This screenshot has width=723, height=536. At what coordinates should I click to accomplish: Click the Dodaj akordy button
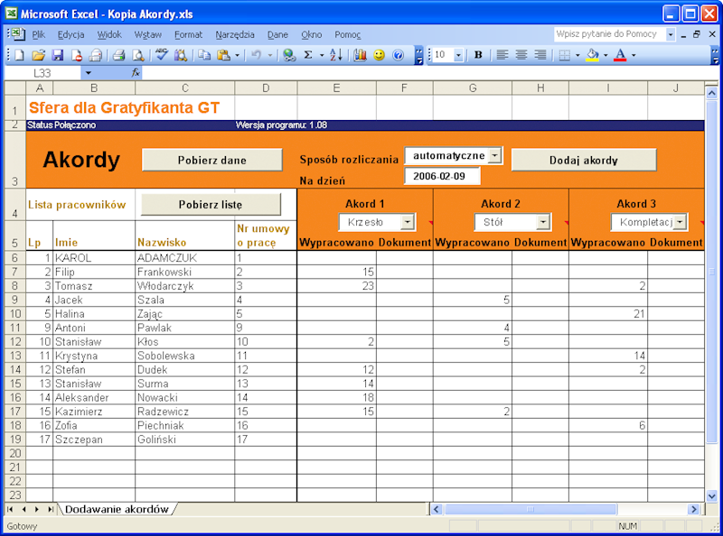click(x=585, y=159)
